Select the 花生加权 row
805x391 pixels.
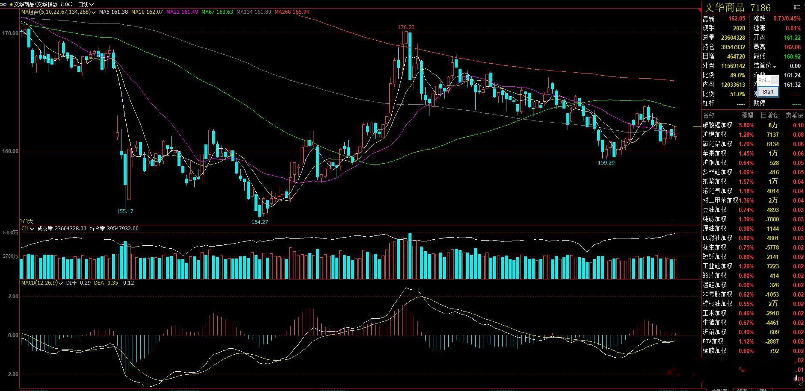coord(753,247)
